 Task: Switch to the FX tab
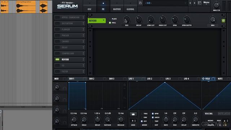click(103, 6)
